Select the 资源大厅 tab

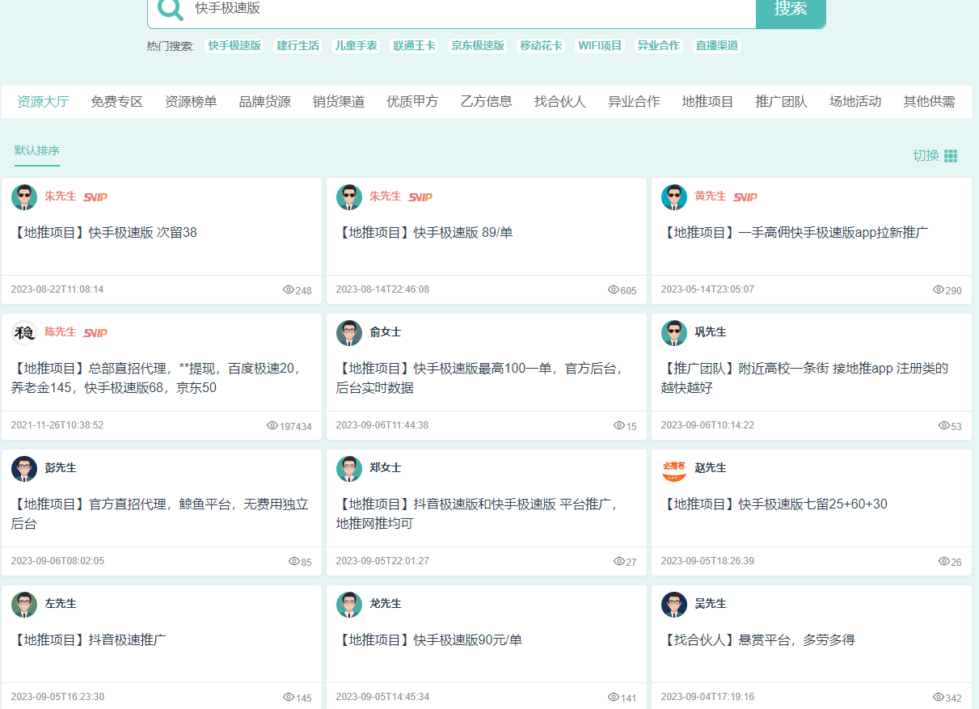(44, 102)
